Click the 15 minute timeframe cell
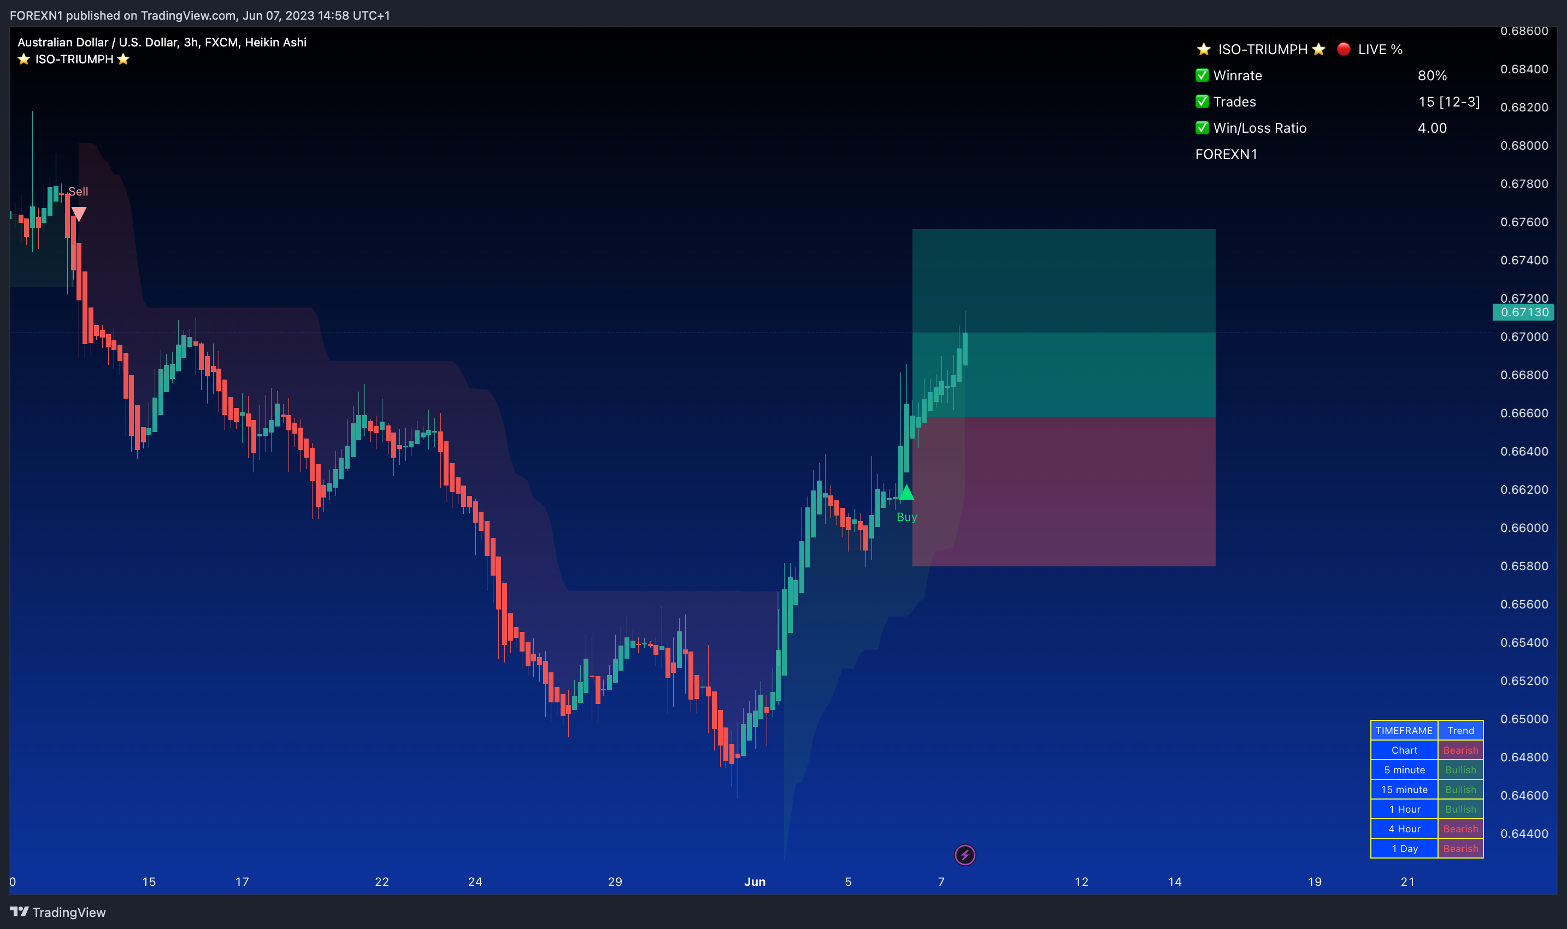1567x929 pixels. [1404, 789]
